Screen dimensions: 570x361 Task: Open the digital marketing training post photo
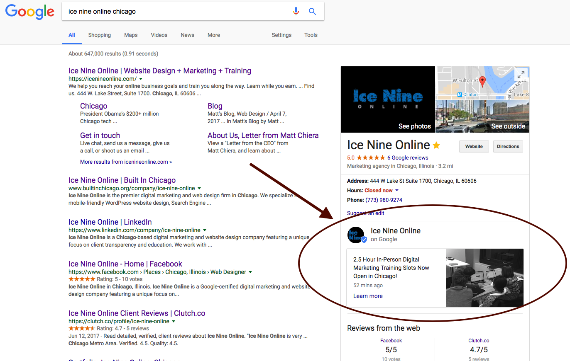click(484, 278)
